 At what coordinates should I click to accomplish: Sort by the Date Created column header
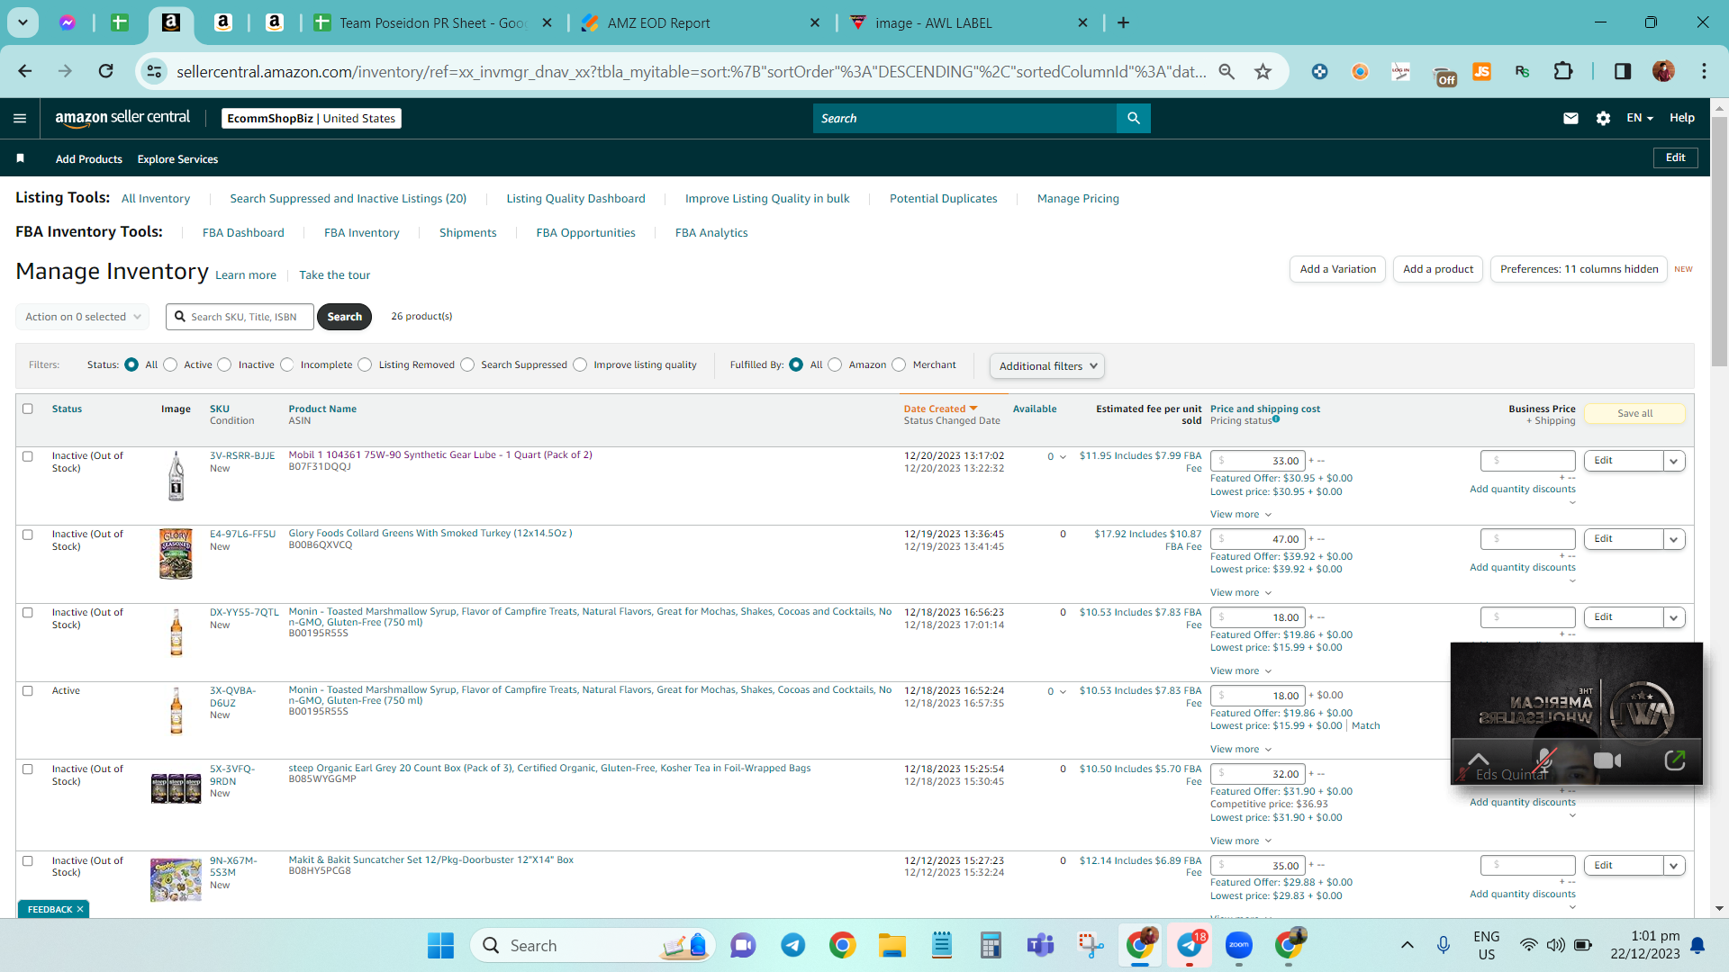940,409
